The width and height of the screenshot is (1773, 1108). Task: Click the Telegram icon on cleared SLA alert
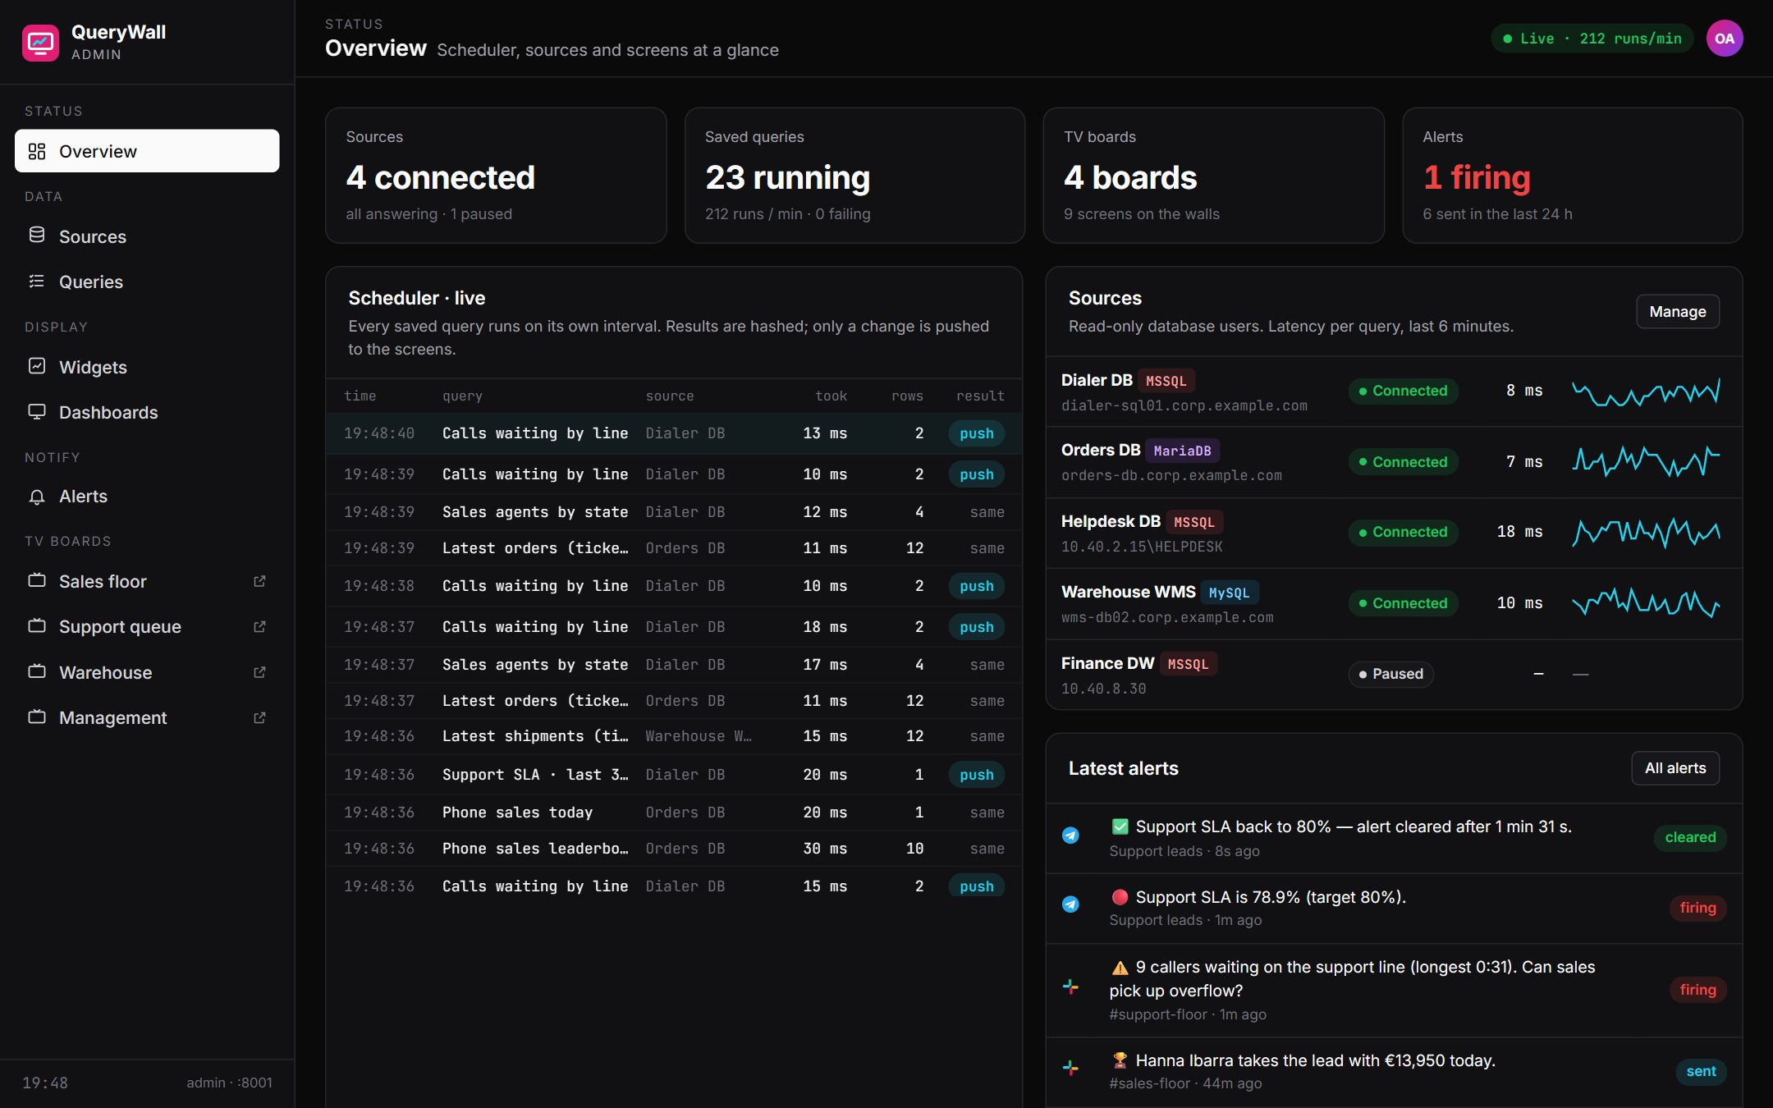pyautogui.click(x=1070, y=836)
